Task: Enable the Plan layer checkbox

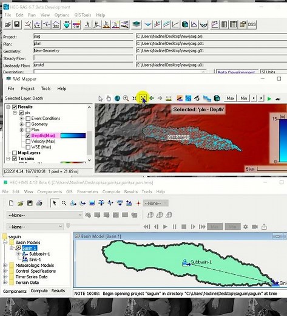Action: pos(28,130)
